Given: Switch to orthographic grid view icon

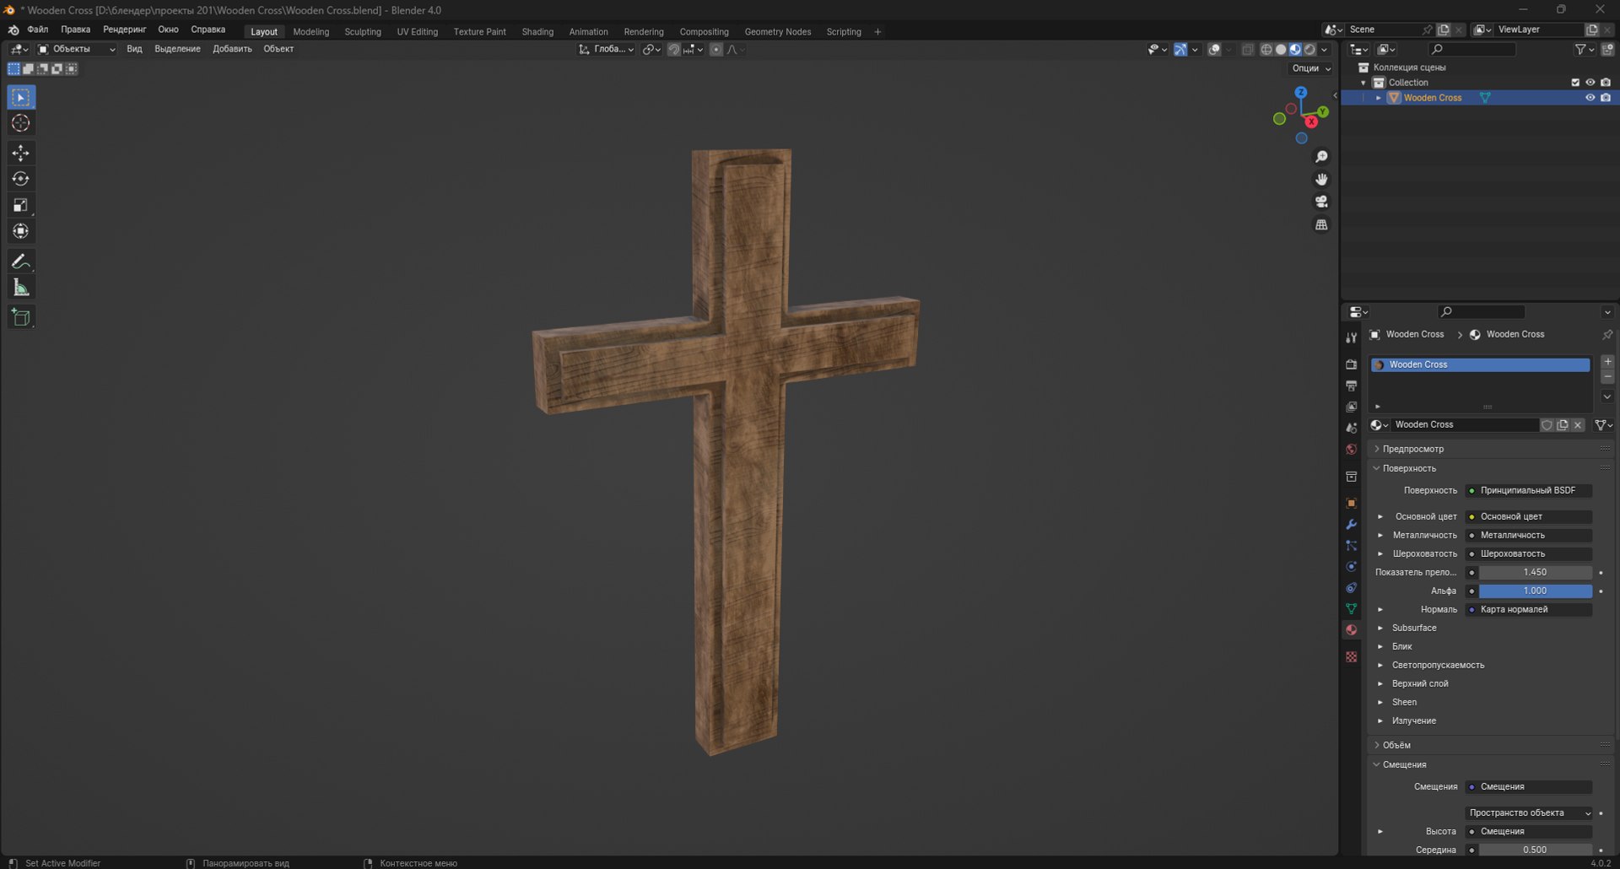Looking at the screenshot, I should [1321, 224].
